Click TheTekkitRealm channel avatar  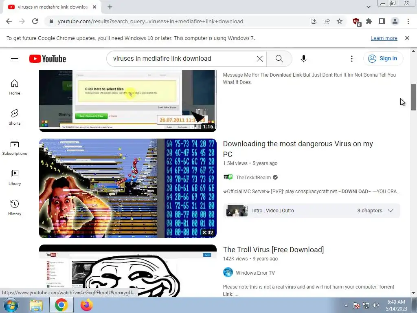(228, 177)
